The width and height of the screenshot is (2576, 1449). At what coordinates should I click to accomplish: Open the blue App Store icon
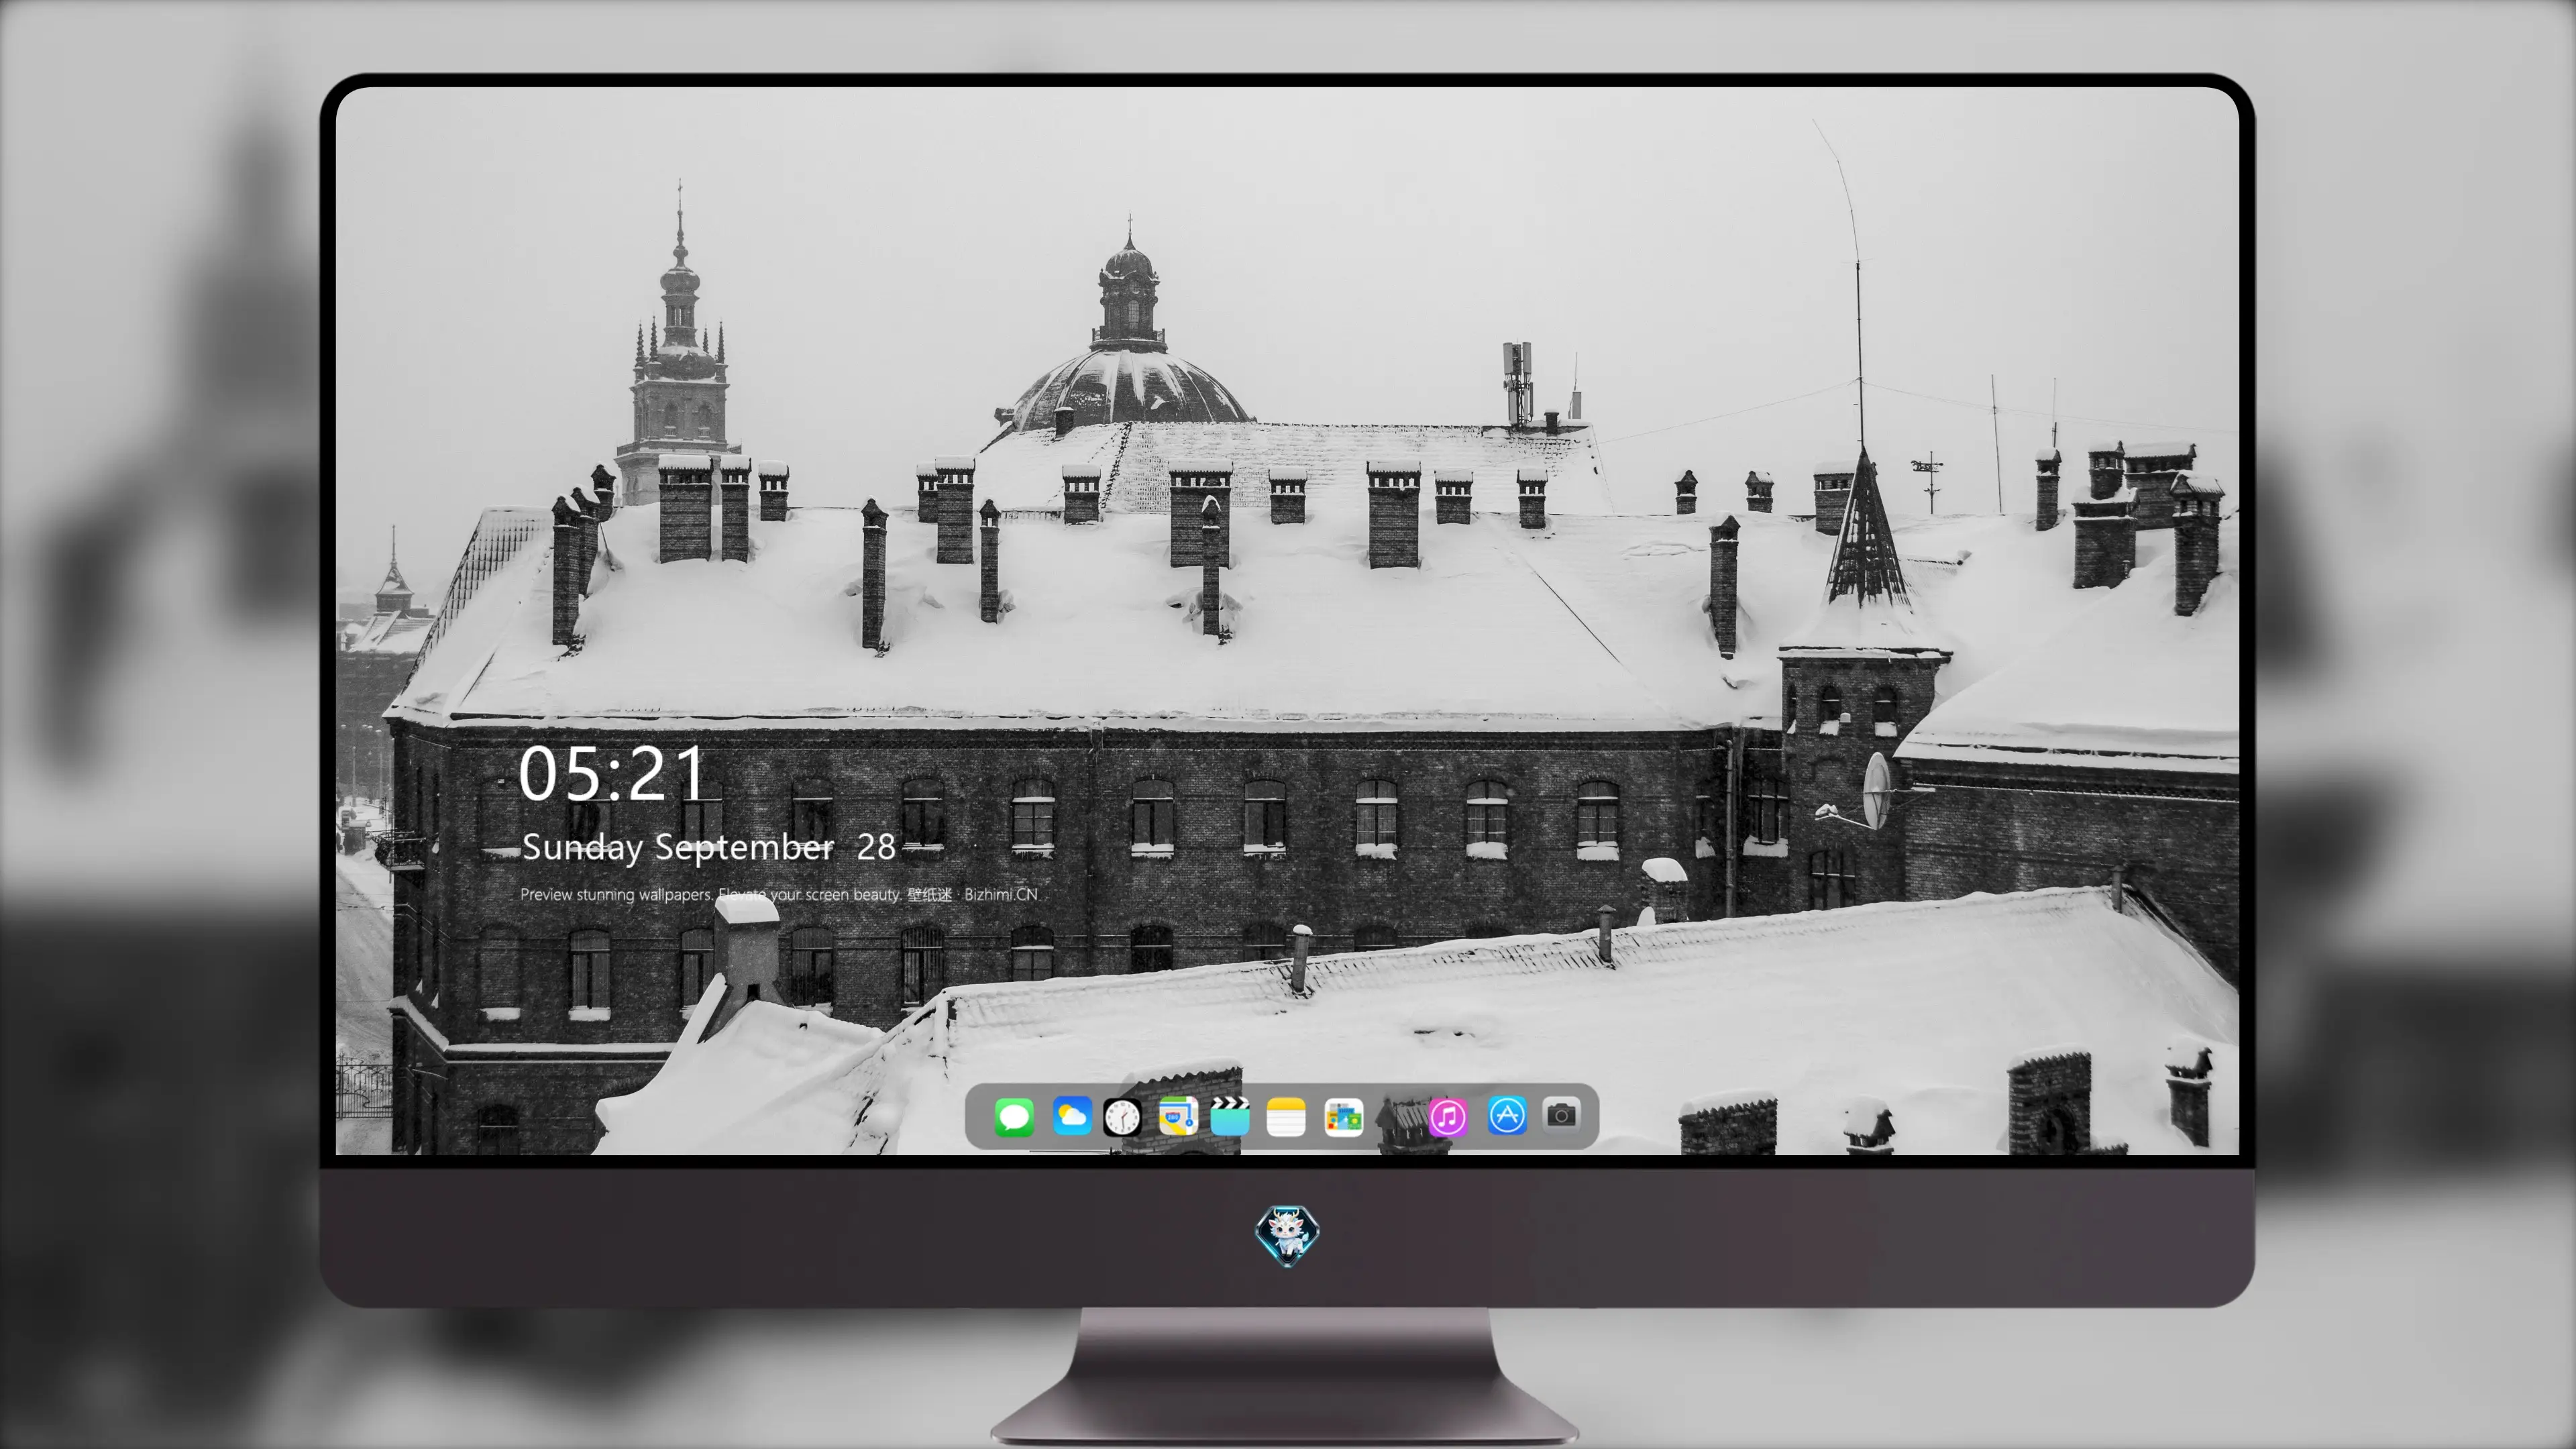[1506, 1115]
